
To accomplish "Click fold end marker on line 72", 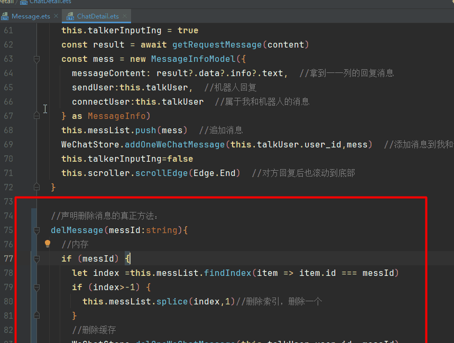I will tap(37, 187).
